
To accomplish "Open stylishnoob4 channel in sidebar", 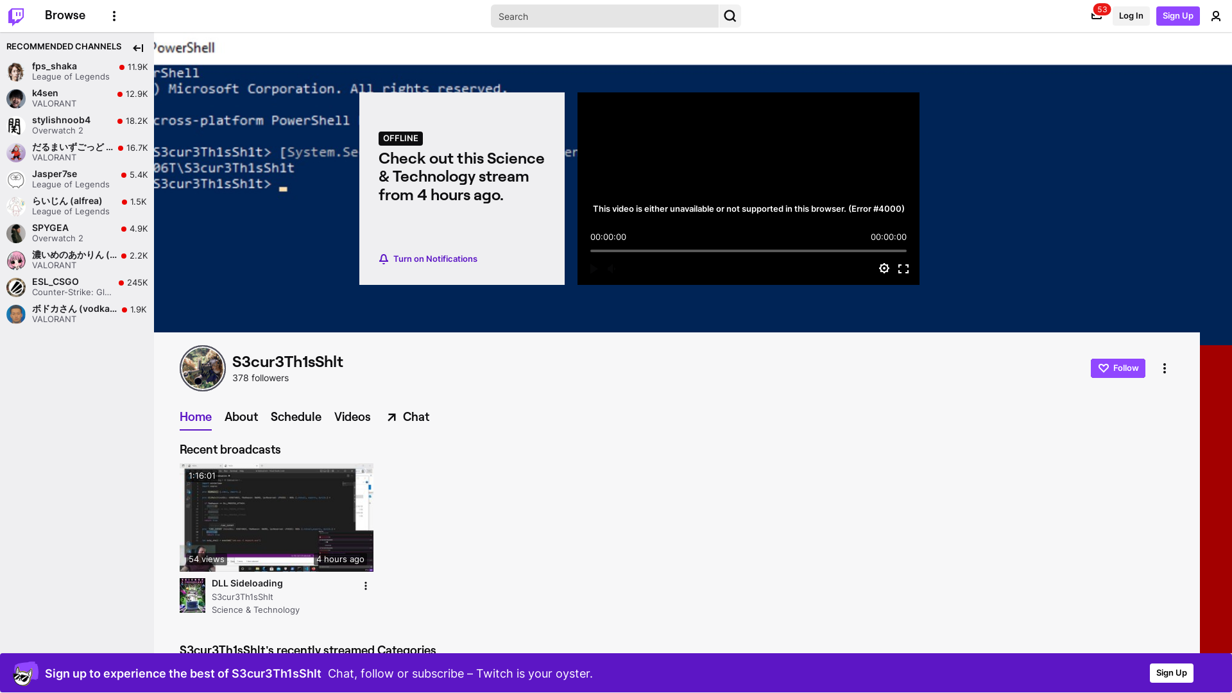I will tap(77, 125).
